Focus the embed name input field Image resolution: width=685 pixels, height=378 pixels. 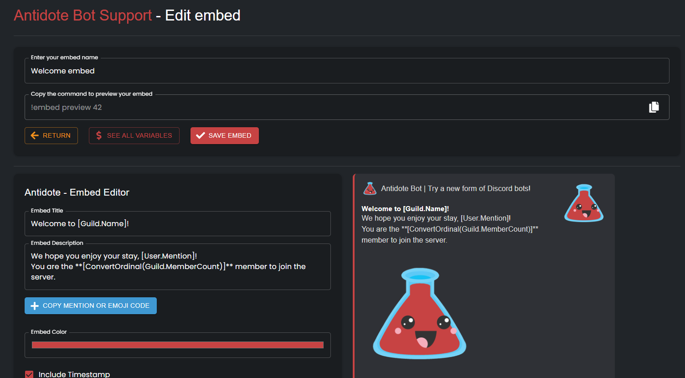pos(347,71)
